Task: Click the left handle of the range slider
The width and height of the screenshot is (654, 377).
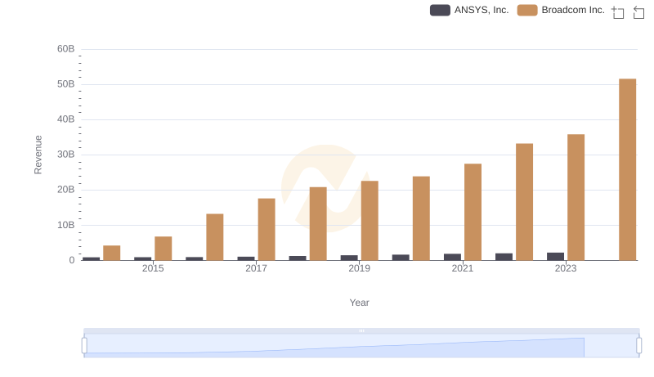Action: click(84, 346)
